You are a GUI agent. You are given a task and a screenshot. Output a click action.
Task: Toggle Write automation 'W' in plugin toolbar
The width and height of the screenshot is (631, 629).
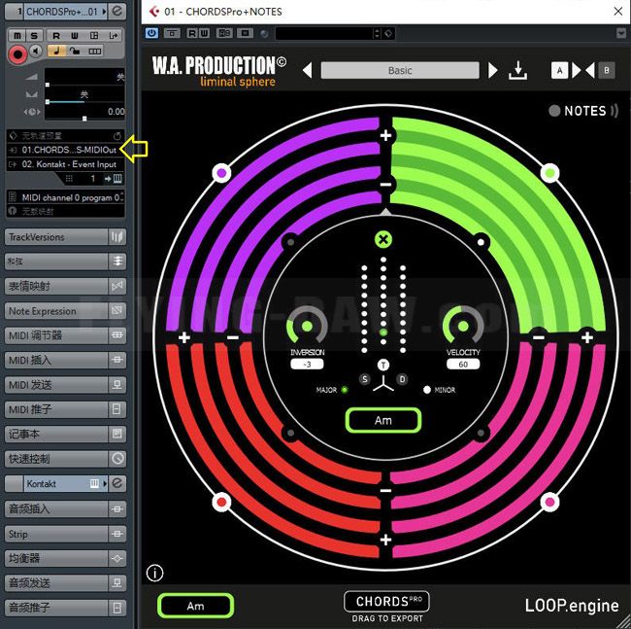205,33
